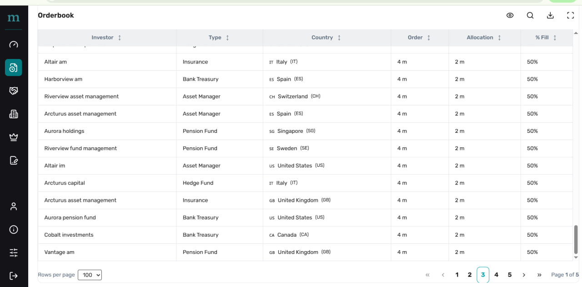Open the user profile icon in sidebar

pos(14,206)
